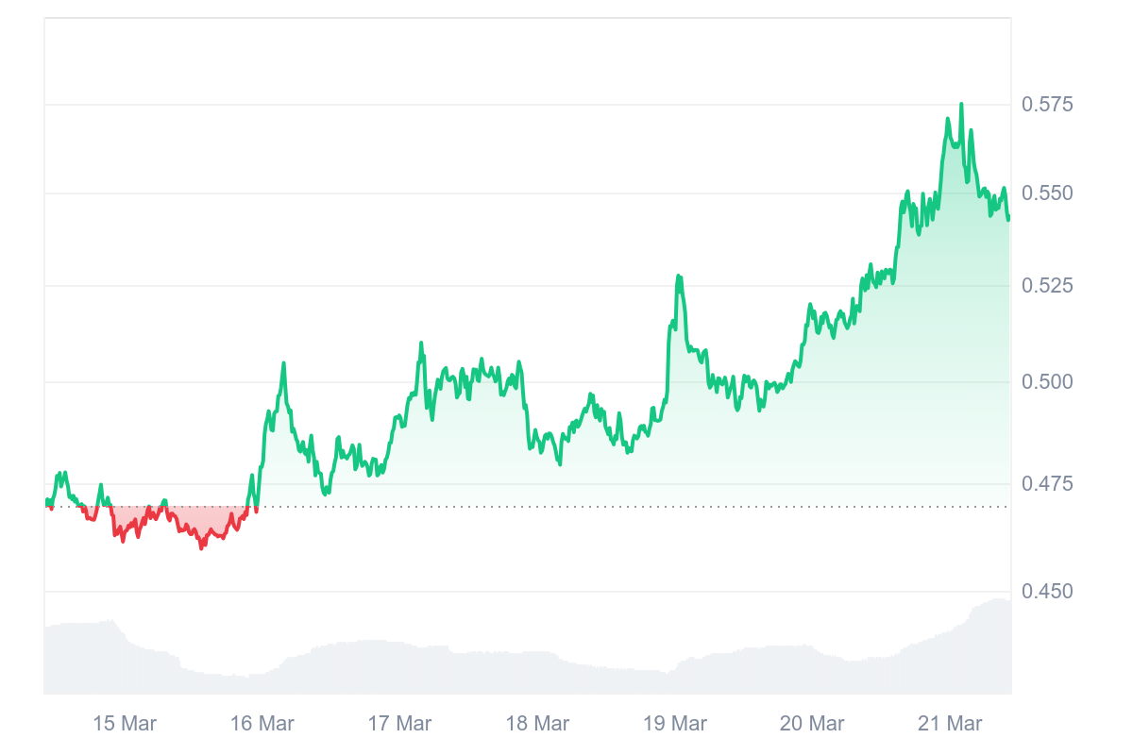Select the 0.450 price axis label

click(x=1047, y=592)
